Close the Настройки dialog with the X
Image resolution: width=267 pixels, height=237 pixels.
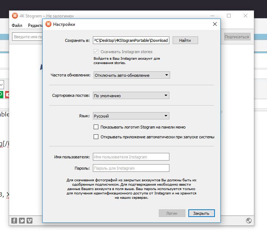click(215, 24)
